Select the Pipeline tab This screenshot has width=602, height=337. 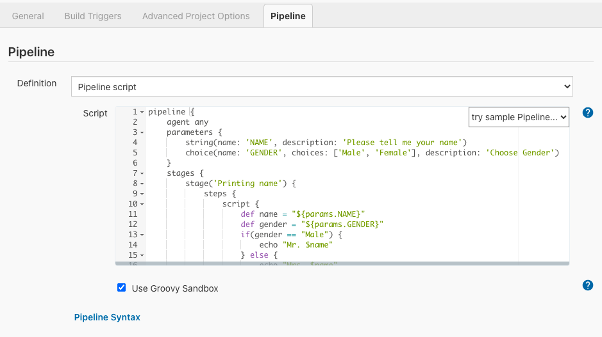click(x=288, y=16)
